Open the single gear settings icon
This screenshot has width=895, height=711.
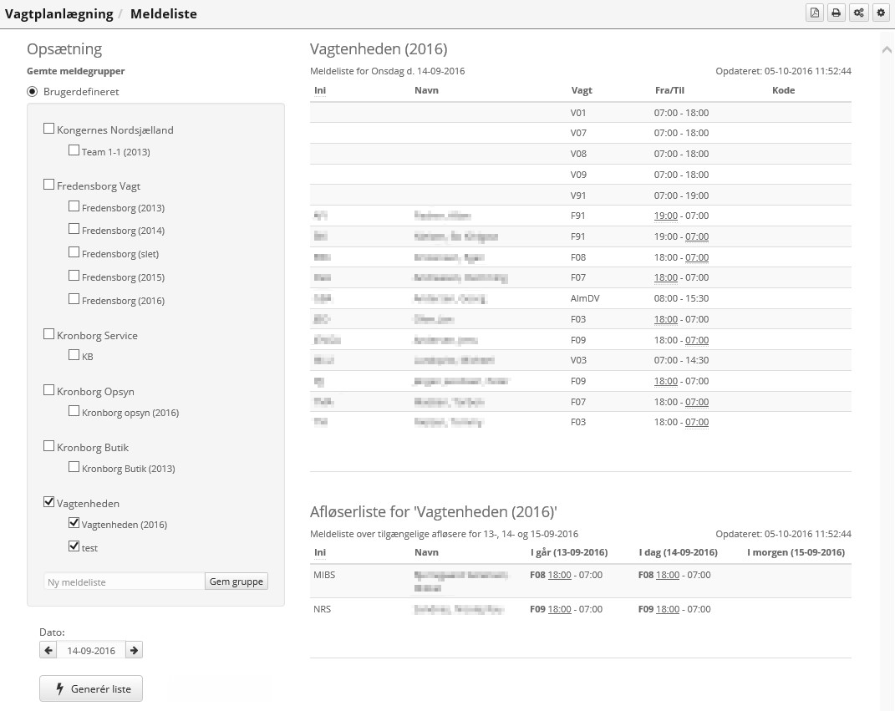point(880,13)
